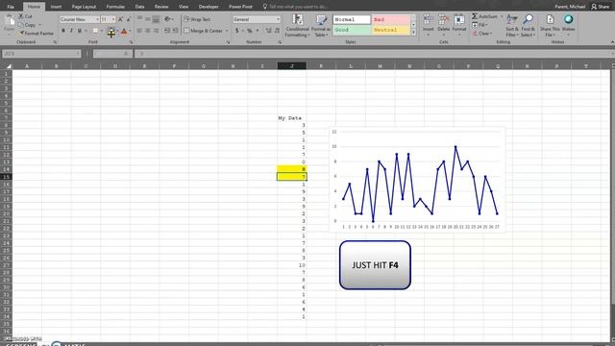615x346 pixels.
Task: Toggle Center horizontal alignment
Action: tap(148, 31)
